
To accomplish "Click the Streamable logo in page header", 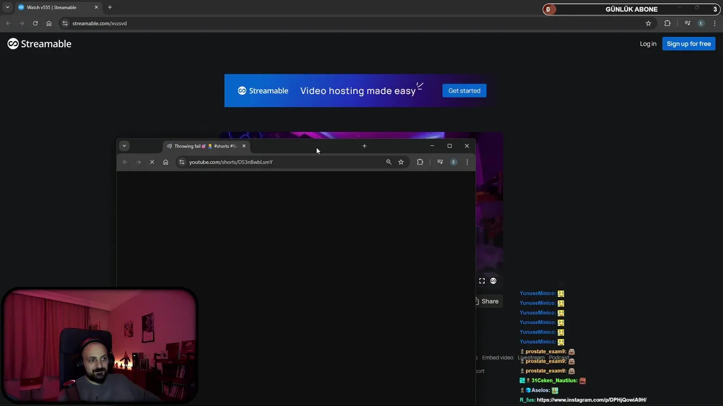I will click(x=40, y=44).
